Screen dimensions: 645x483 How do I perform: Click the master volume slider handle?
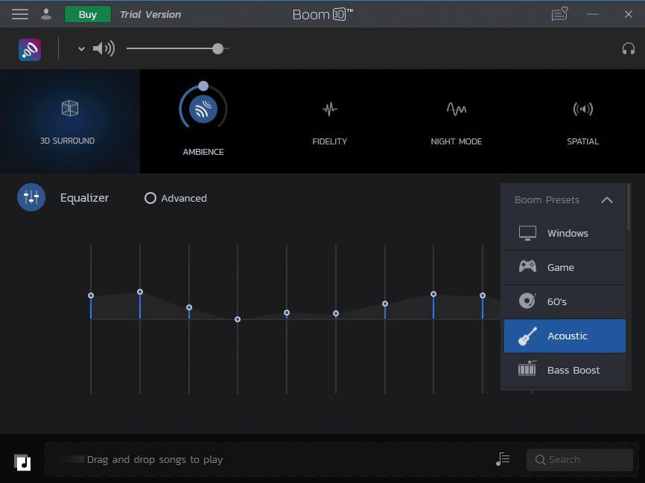coord(217,49)
